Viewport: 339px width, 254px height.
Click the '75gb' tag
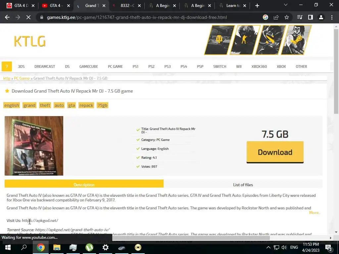tap(103, 106)
